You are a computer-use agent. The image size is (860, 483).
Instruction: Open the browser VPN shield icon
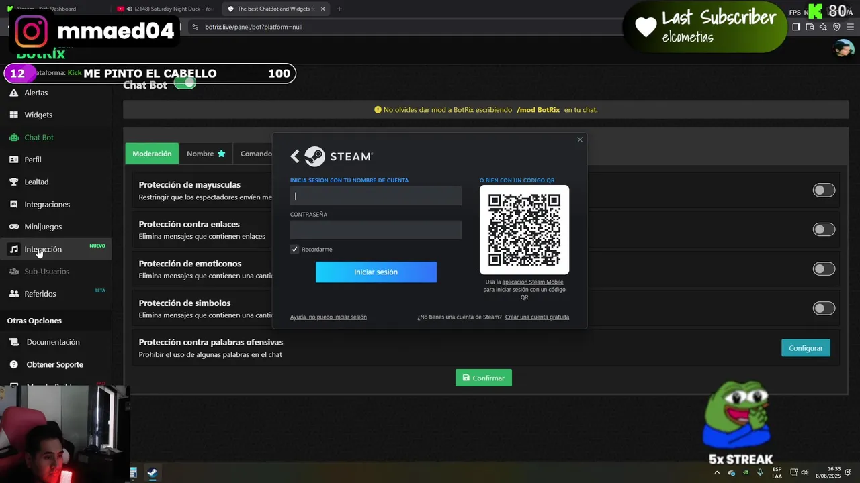click(836, 27)
